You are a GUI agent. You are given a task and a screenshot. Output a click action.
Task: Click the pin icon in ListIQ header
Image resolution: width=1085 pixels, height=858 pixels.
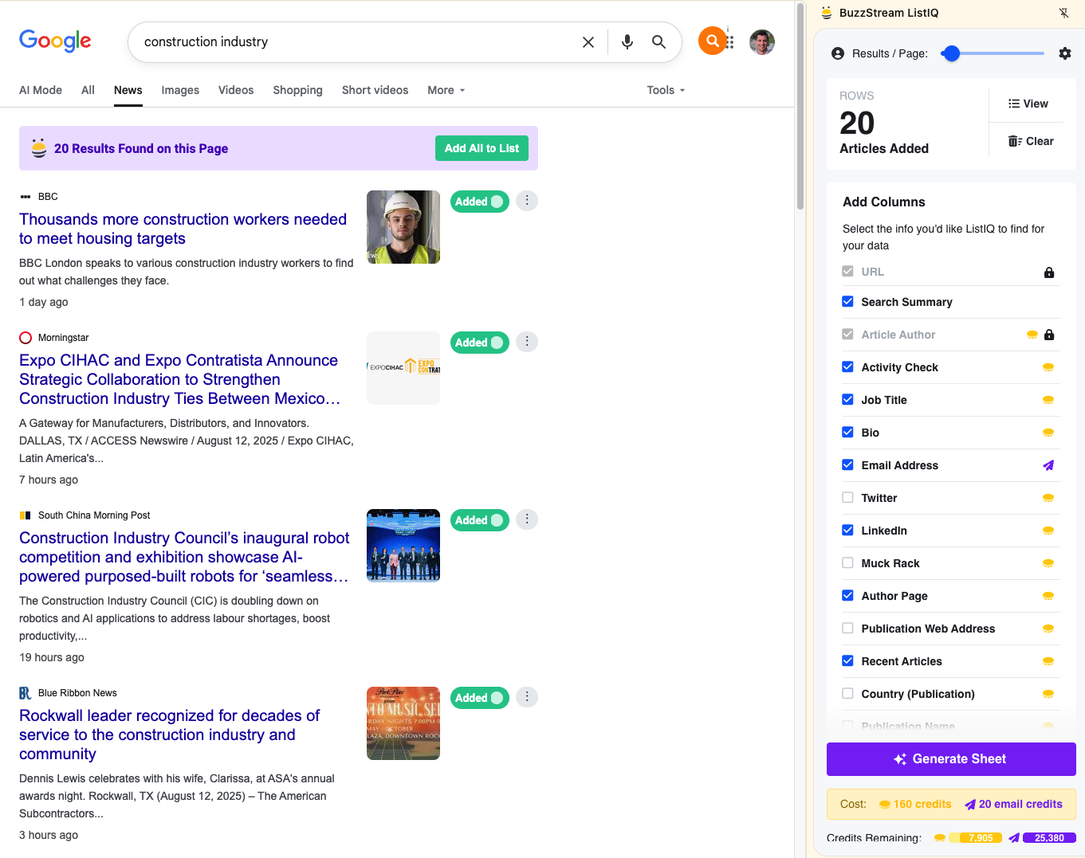click(x=1063, y=13)
